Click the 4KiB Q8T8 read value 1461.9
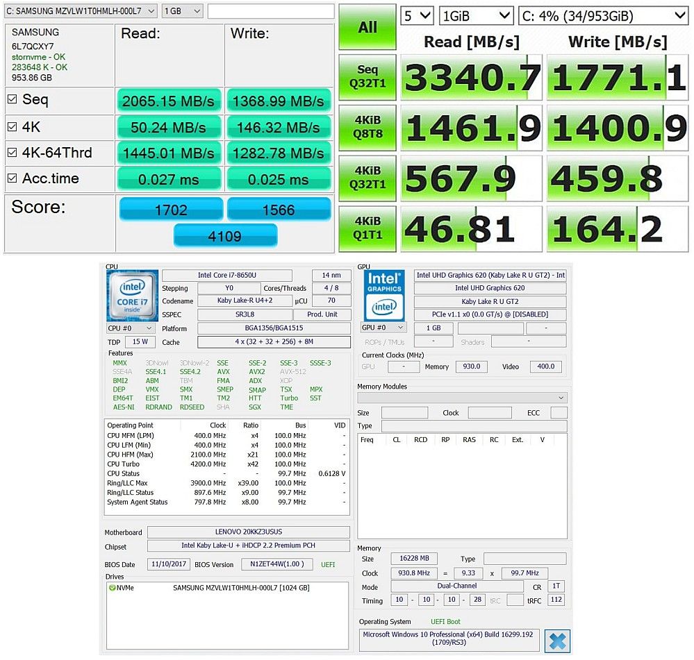Screen dimensions: 694x660 click(472, 128)
